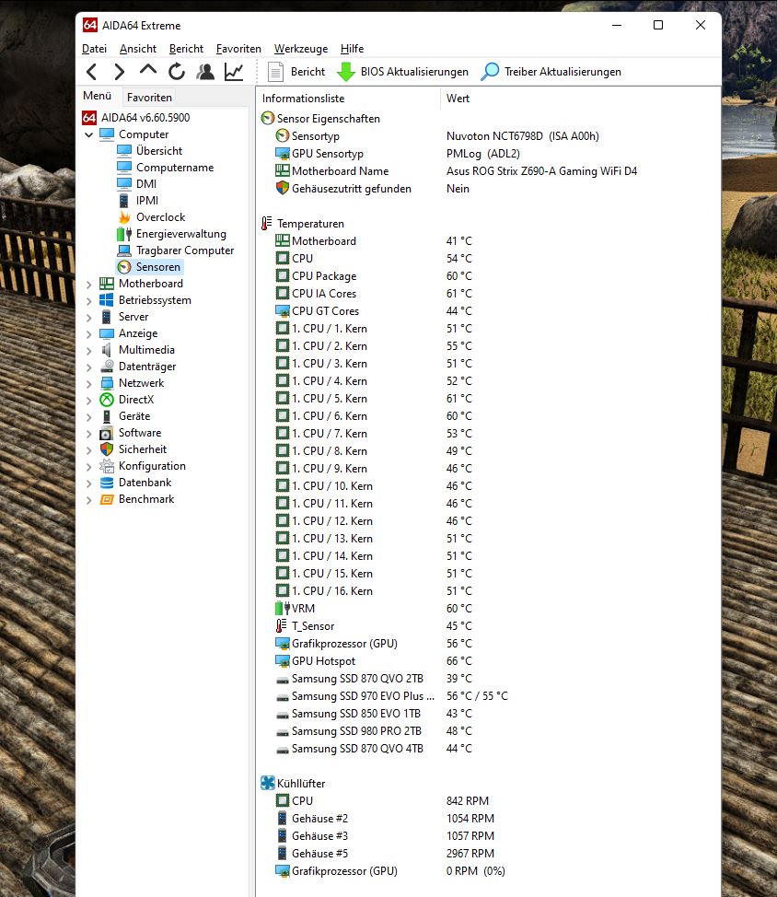777x897 pixels.
Task: Select the Tragbarer Computer laptop icon
Action: click(124, 250)
